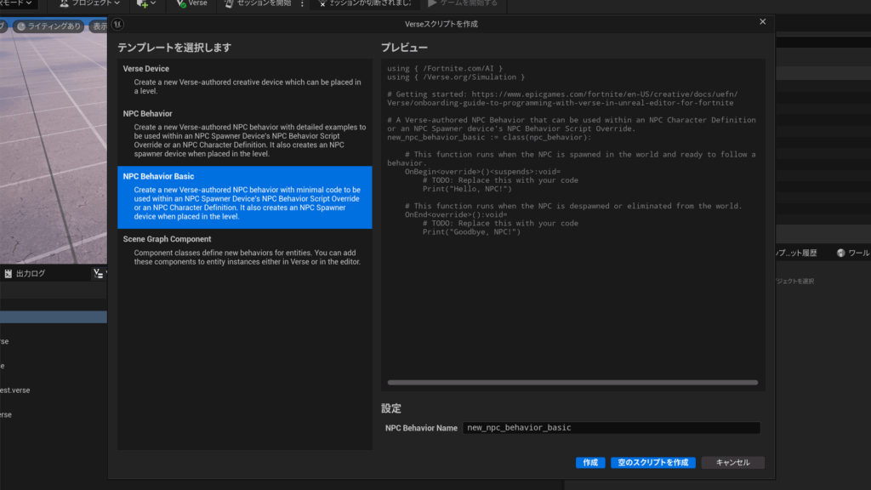The width and height of the screenshot is (871, 490).
Task: Click the 空のスクリプトを作成 button
Action: point(652,463)
